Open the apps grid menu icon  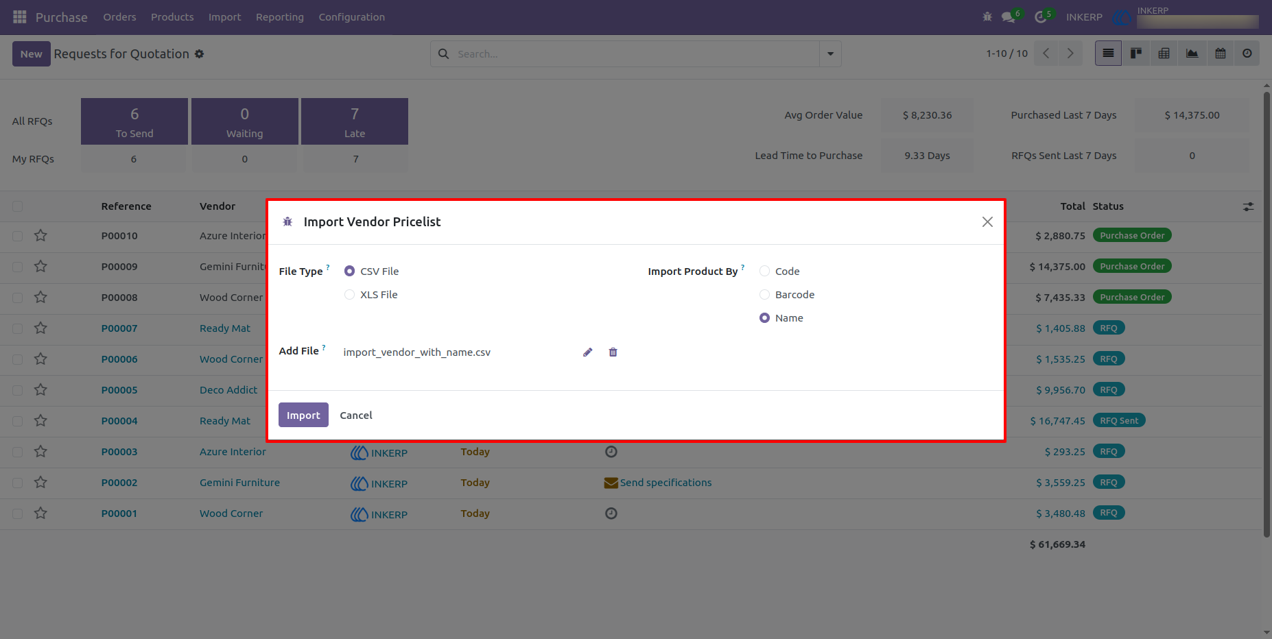point(20,16)
